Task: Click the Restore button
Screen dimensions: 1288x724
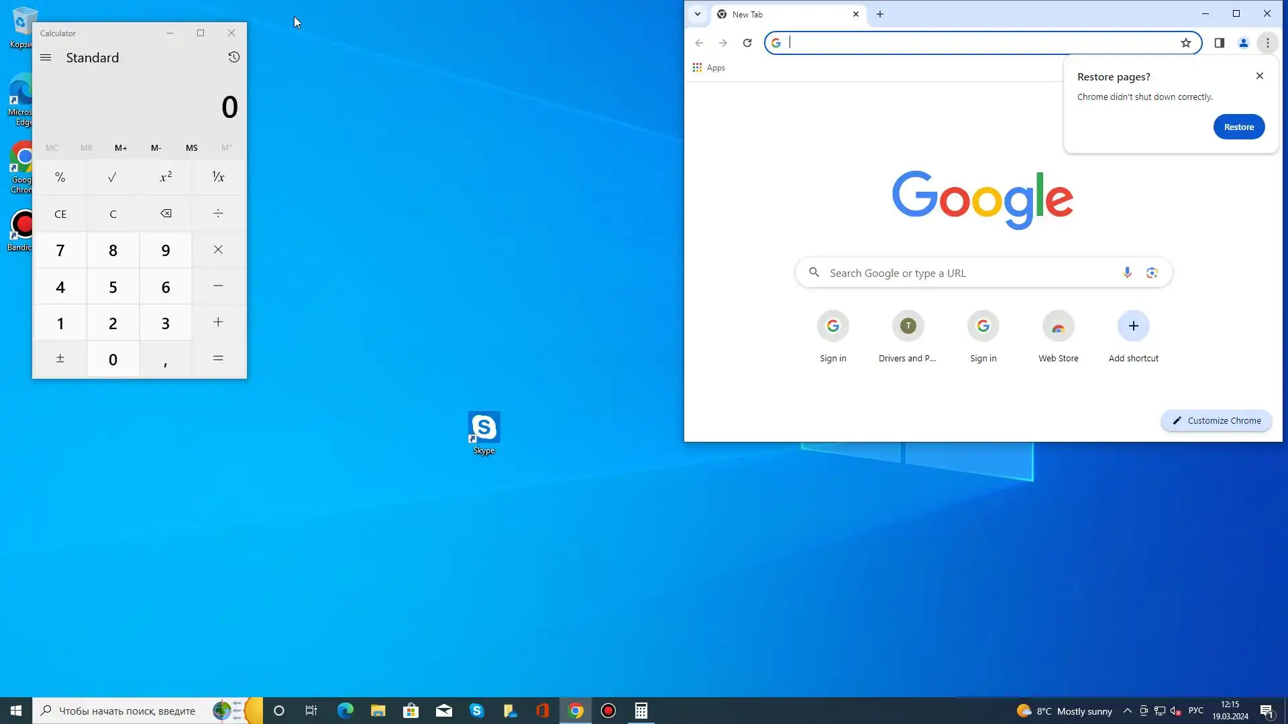Action: click(1238, 127)
